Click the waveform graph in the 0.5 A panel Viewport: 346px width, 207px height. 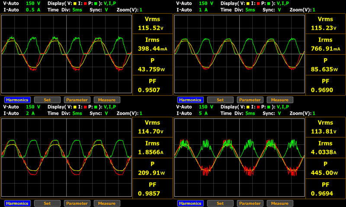(67, 54)
